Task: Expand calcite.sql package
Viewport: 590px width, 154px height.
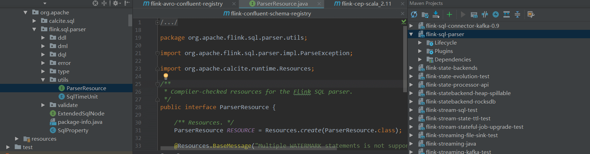Action: coord(34,21)
